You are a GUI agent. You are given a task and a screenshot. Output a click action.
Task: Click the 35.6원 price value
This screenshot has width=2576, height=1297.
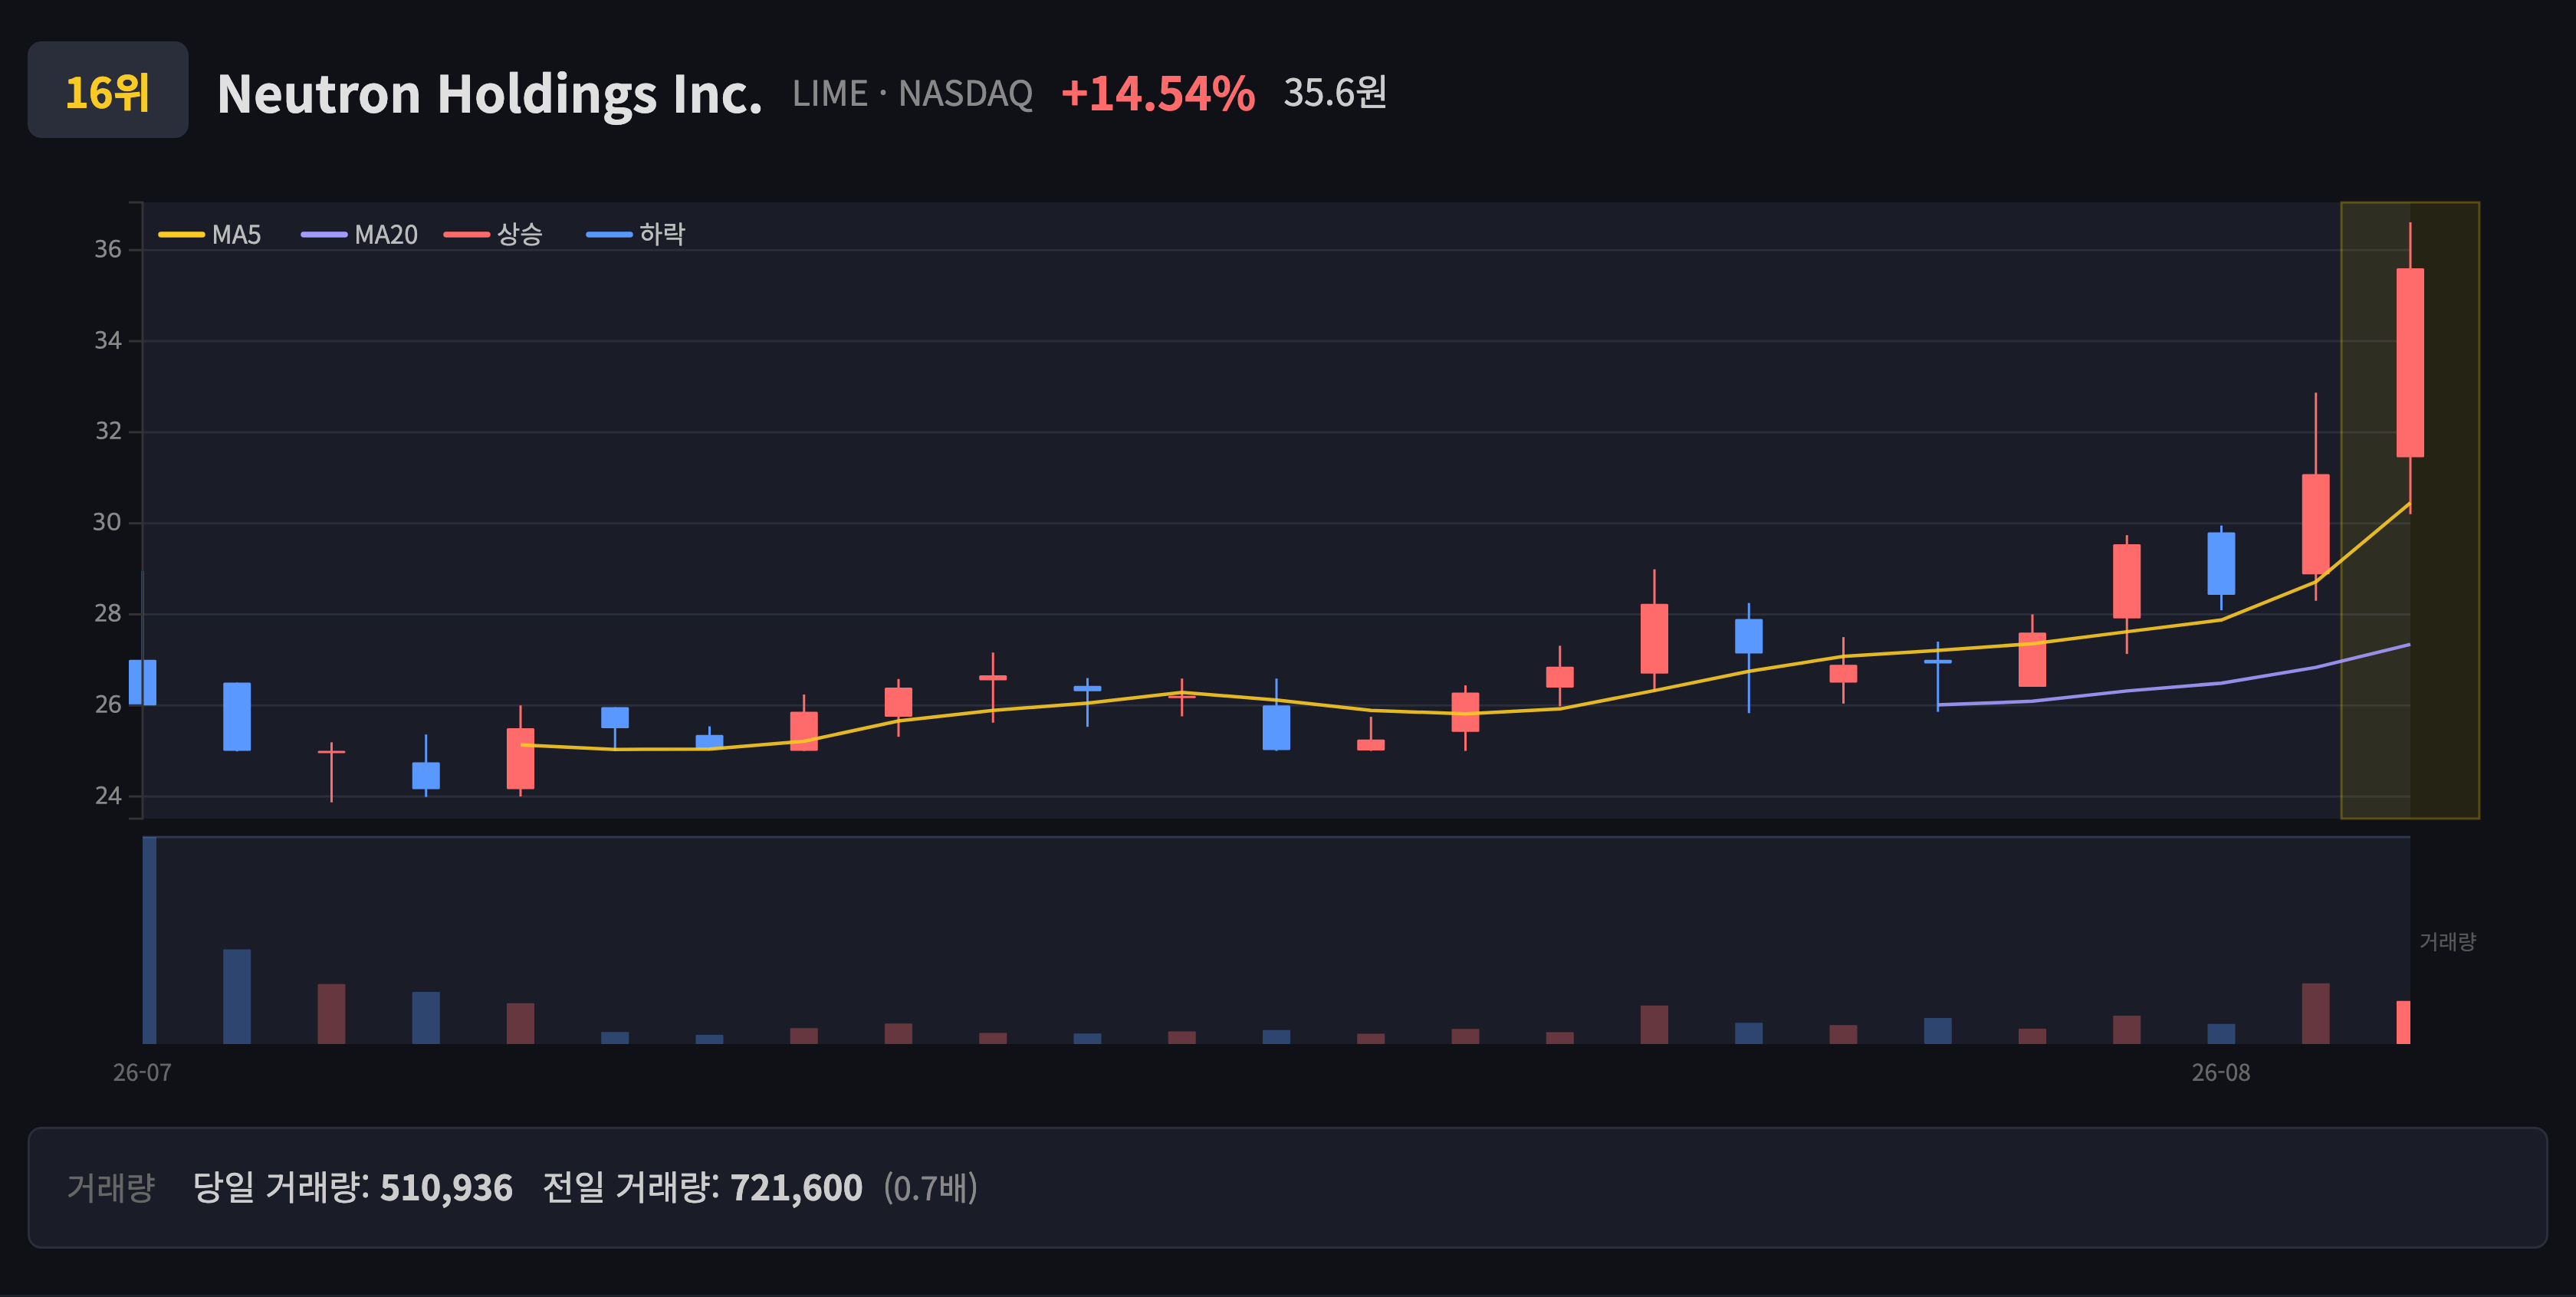(1335, 93)
